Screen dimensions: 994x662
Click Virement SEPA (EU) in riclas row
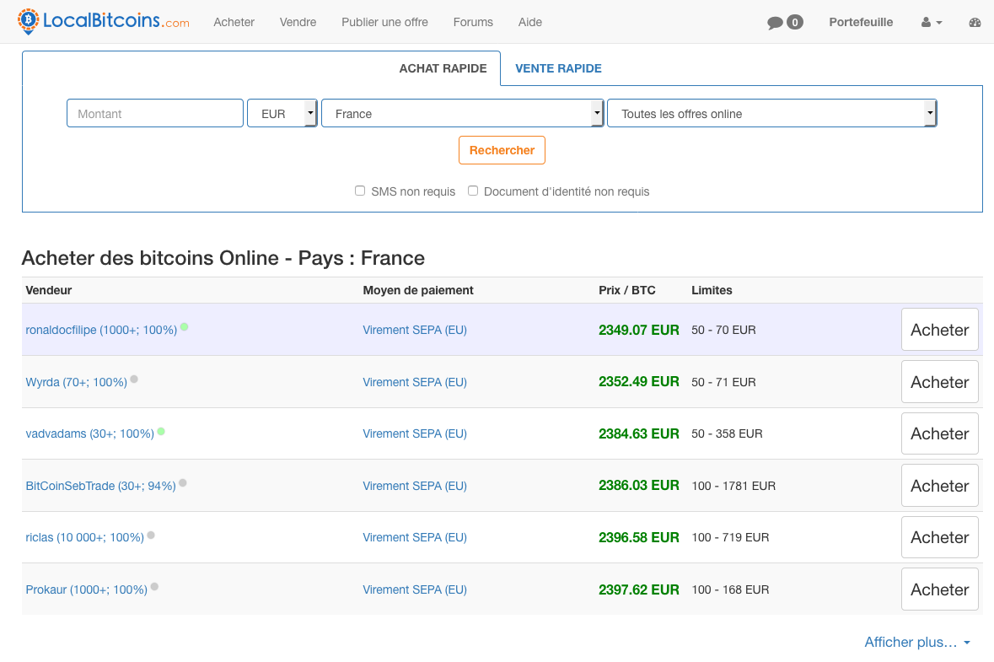pyautogui.click(x=415, y=537)
